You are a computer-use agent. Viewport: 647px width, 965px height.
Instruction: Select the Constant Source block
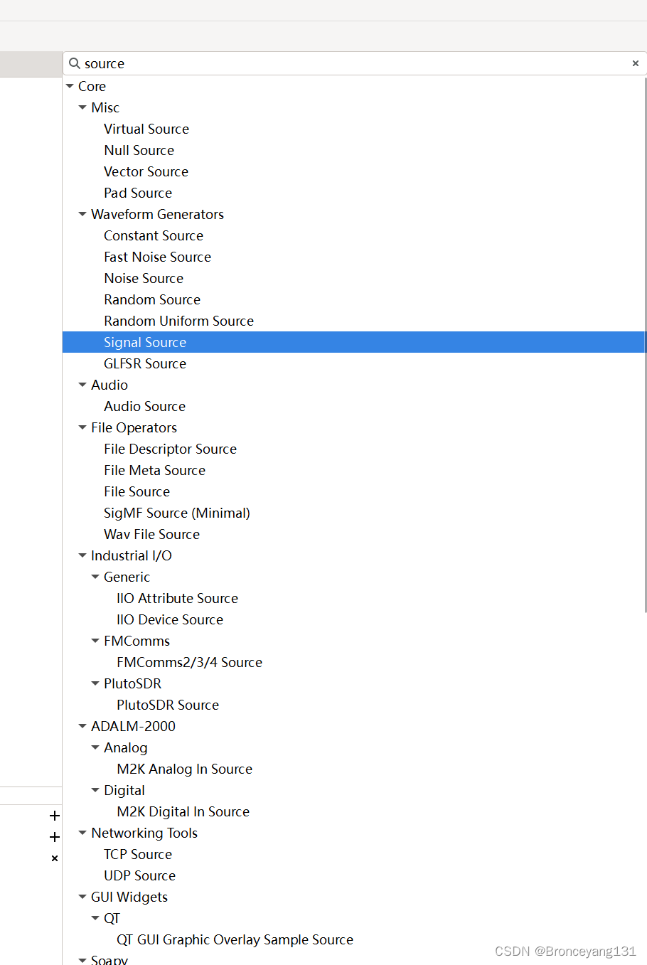point(154,235)
